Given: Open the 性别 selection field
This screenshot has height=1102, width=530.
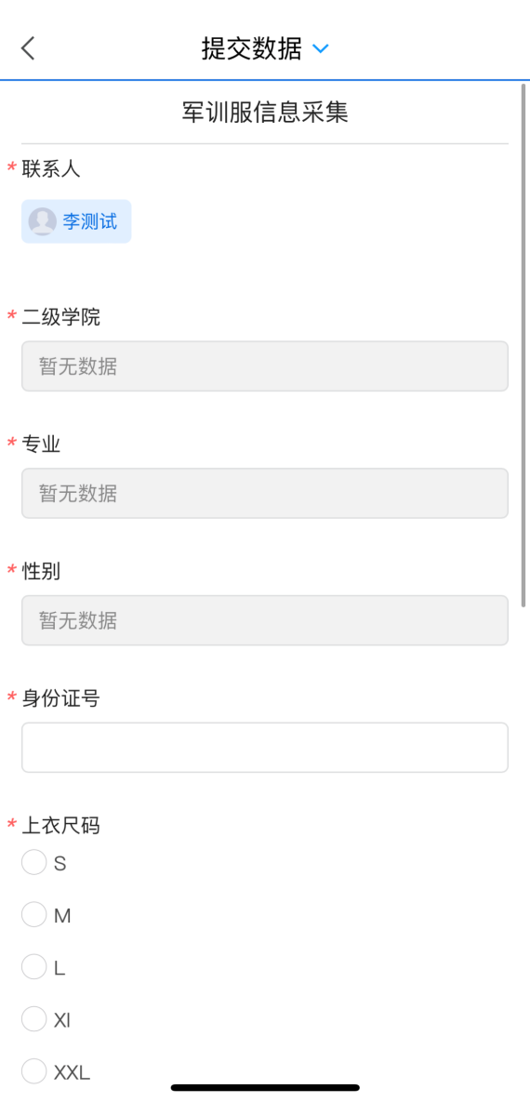Looking at the screenshot, I should pos(265,620).
